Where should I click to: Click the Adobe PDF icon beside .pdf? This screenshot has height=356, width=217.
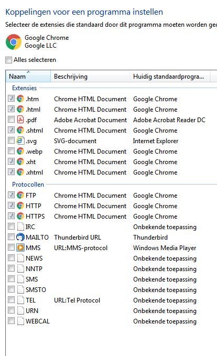(20, 120)
